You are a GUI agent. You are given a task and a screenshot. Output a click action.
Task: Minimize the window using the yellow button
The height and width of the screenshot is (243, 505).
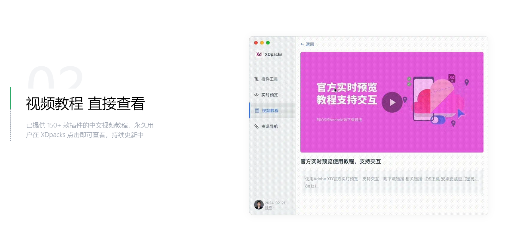pyautogui.click(x=262, y=42)
